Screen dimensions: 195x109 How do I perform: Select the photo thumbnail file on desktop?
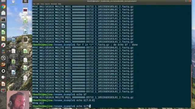click(x=25, y=40)
